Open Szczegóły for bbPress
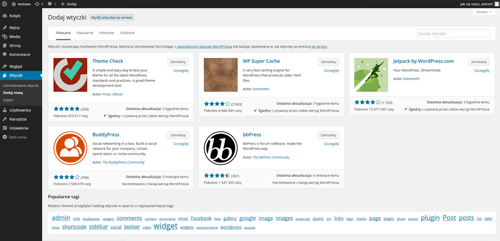500x241 pixels. click(x=331, y=144)
